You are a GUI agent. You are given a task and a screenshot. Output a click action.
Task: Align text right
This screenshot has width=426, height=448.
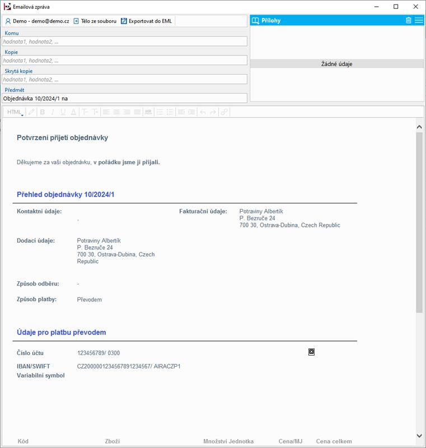(127, 112)
